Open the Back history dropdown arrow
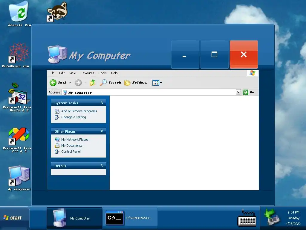The height and width of the screenshot is (230, 306). coord(70,83)
